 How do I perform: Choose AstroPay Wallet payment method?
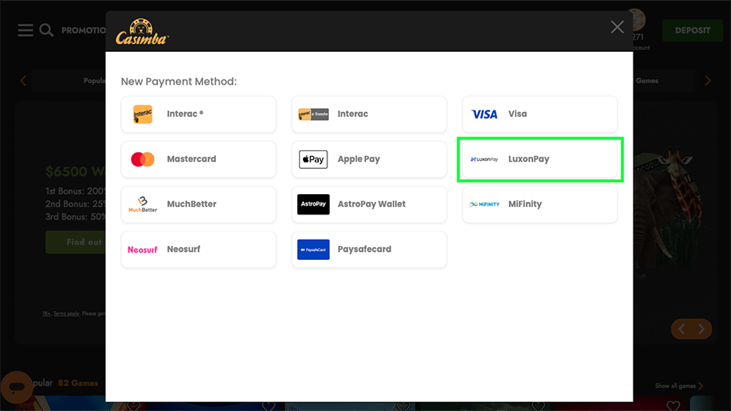pyautogui.click(x=370, y=205)
